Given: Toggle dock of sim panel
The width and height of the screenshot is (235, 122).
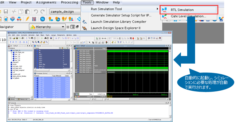Looking at the screenshot, I should pyautogui.click(x=30, y=46).
